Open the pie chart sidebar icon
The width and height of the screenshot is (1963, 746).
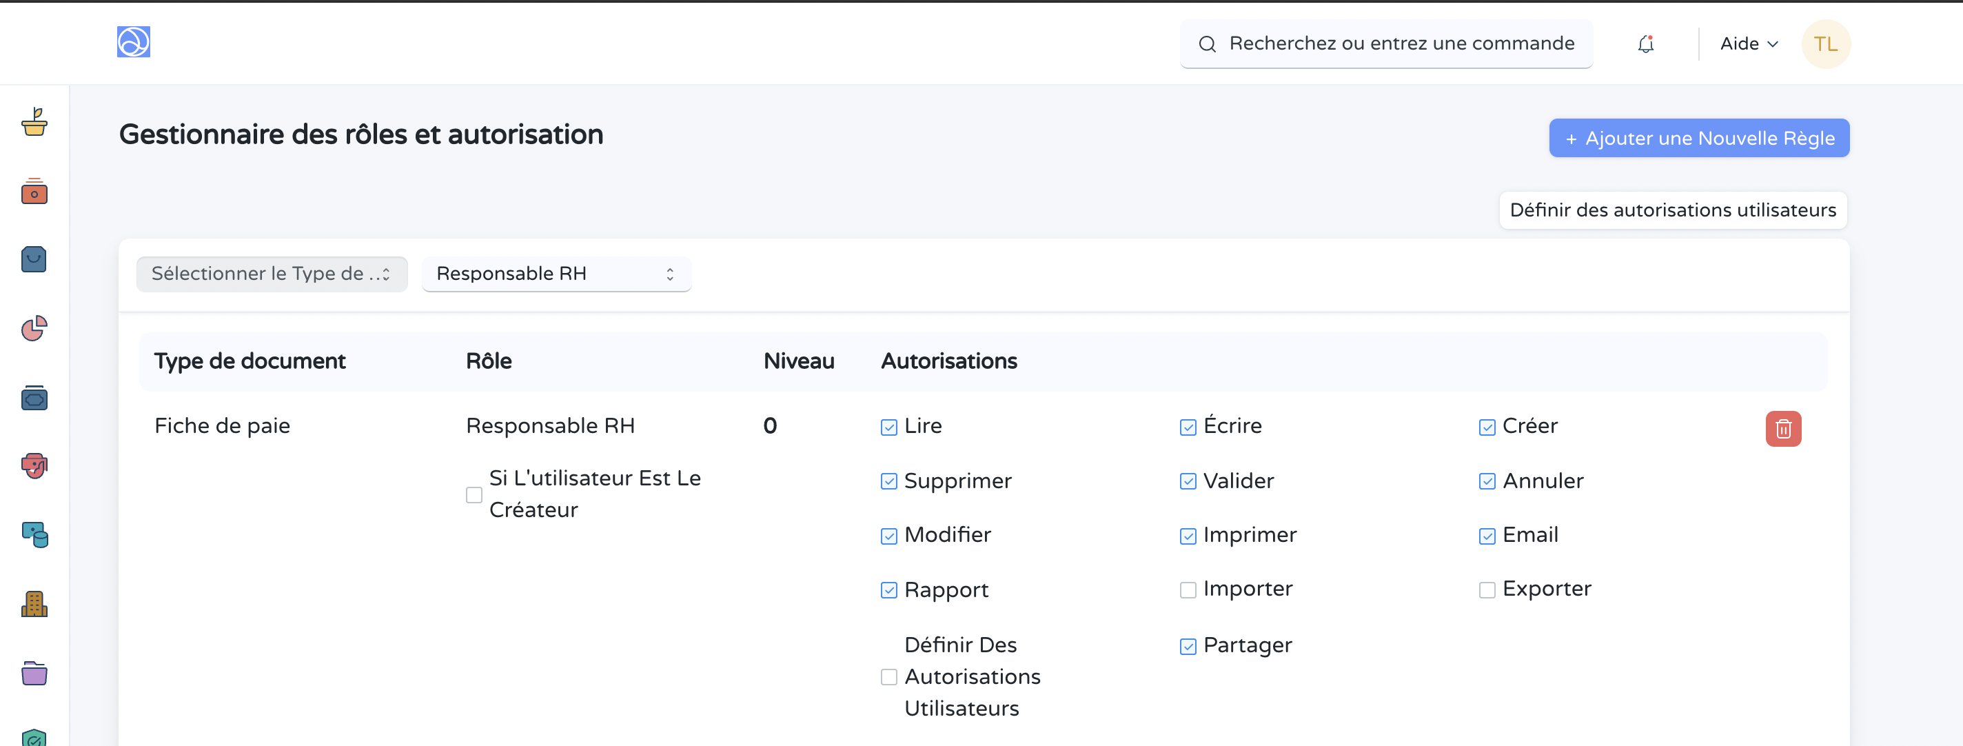coord(34,328)
